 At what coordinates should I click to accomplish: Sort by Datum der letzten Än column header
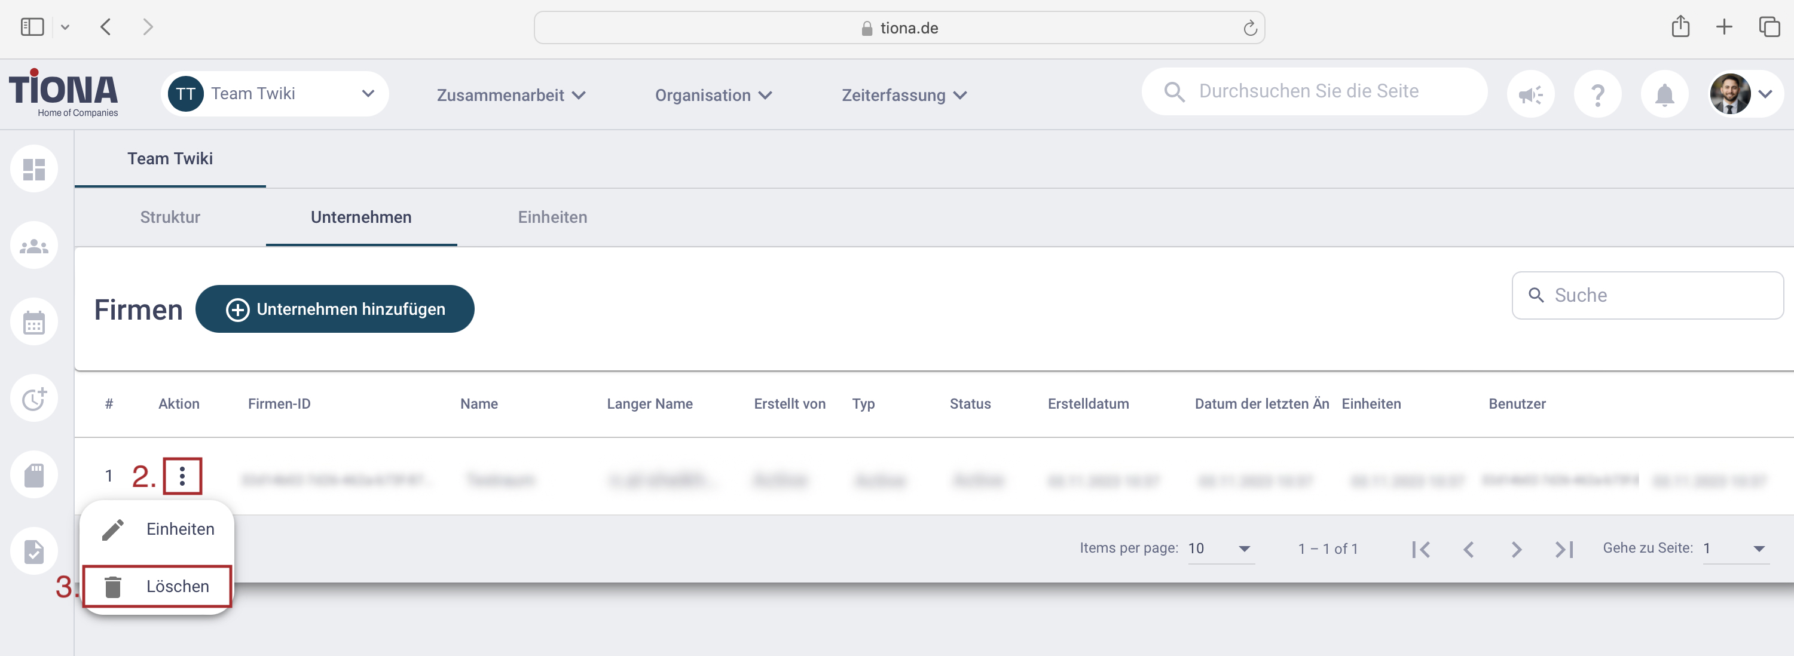1261,404
